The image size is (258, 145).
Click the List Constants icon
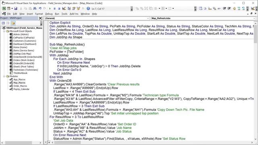pyautogui.click(x=205, y=8)
